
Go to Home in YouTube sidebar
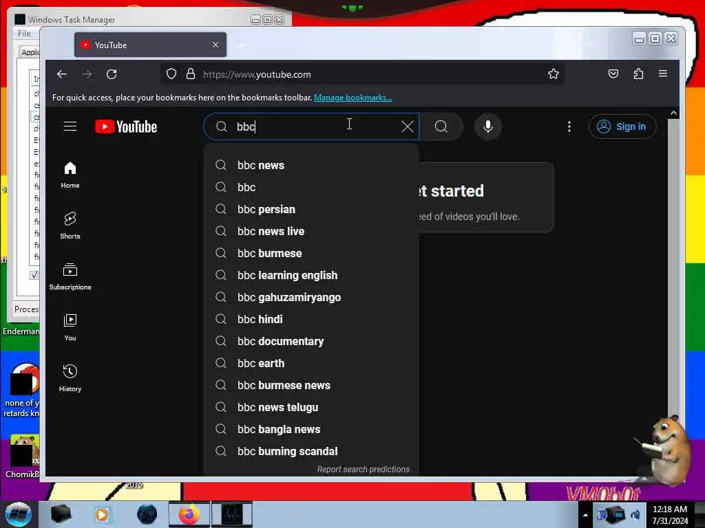pyautogui.click(x=70, y=175)
